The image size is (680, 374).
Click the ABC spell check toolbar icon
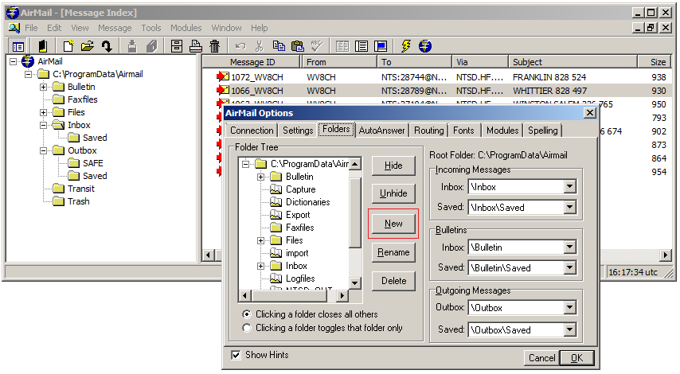pos(317,46)
